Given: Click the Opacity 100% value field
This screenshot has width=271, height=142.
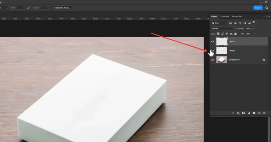Looking at the screenshot, I should tap(248, 29).
